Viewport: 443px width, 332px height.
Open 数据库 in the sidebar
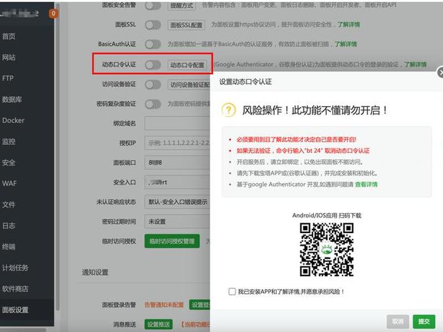(12, 100)
